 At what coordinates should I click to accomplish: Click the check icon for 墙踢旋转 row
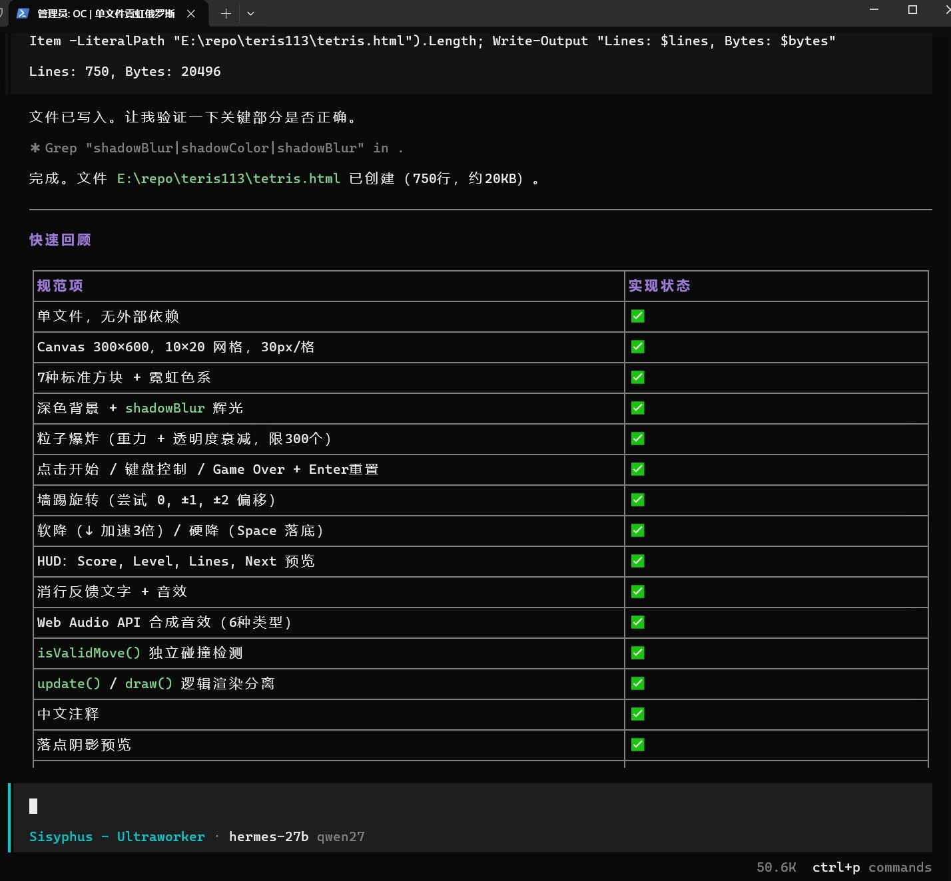(x=637, y=500)
